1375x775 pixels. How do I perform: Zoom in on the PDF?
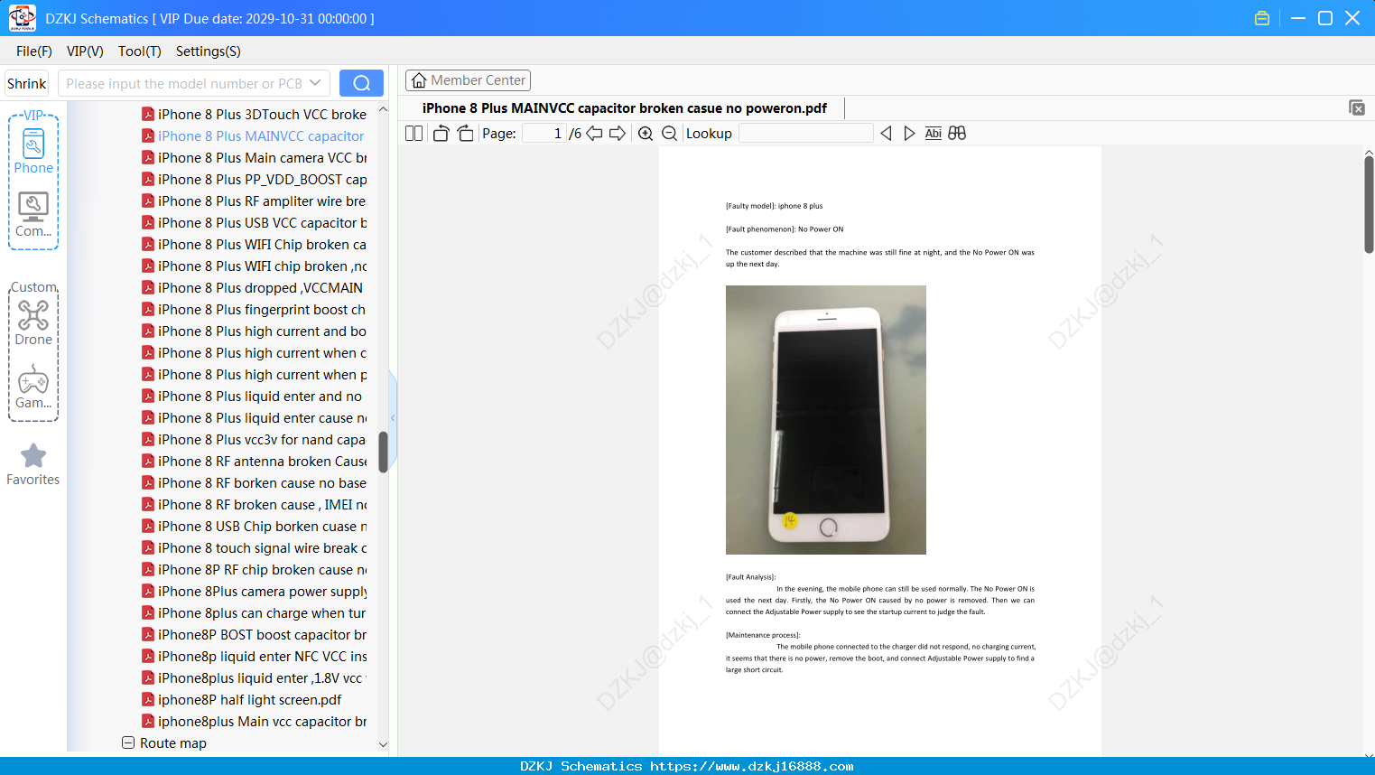click(646, 134)
